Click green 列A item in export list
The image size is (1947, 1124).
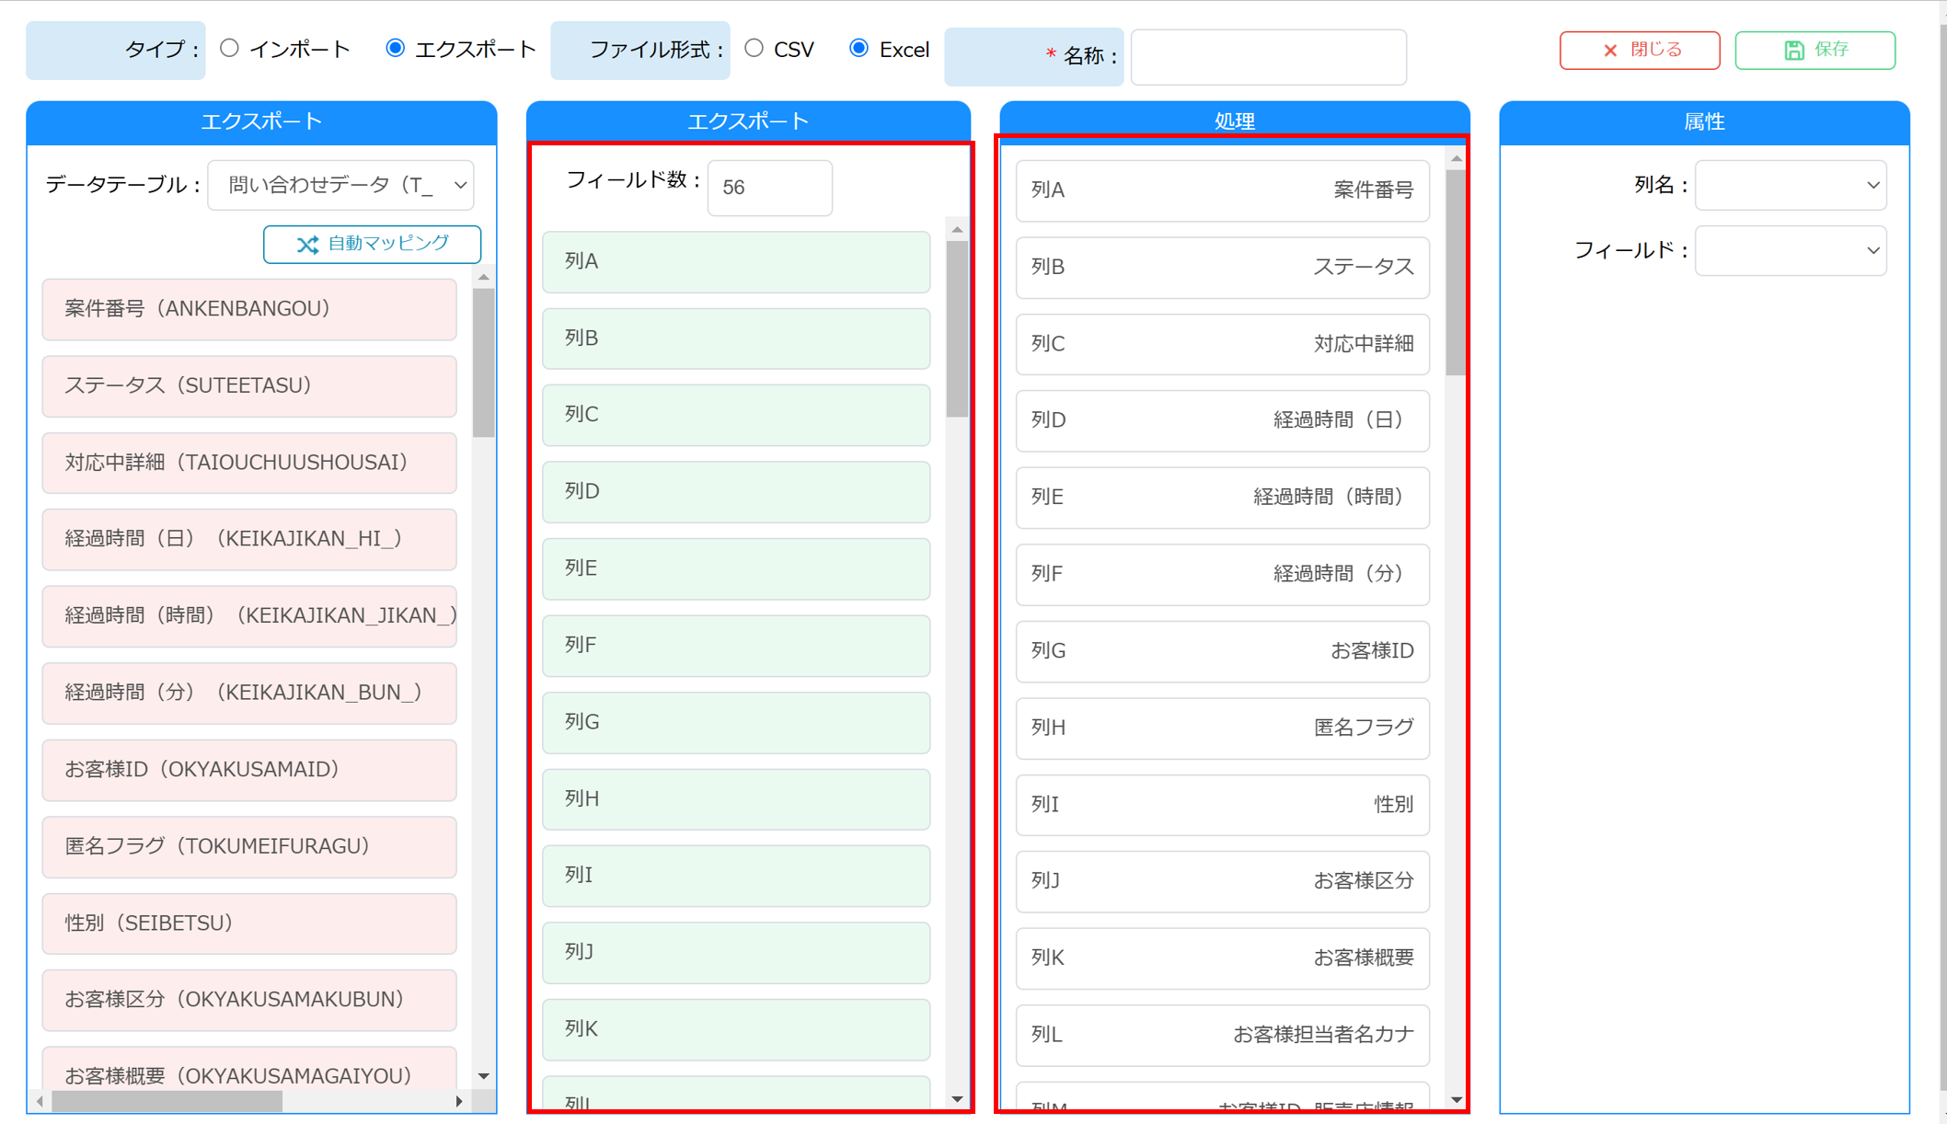click(736, 262)
